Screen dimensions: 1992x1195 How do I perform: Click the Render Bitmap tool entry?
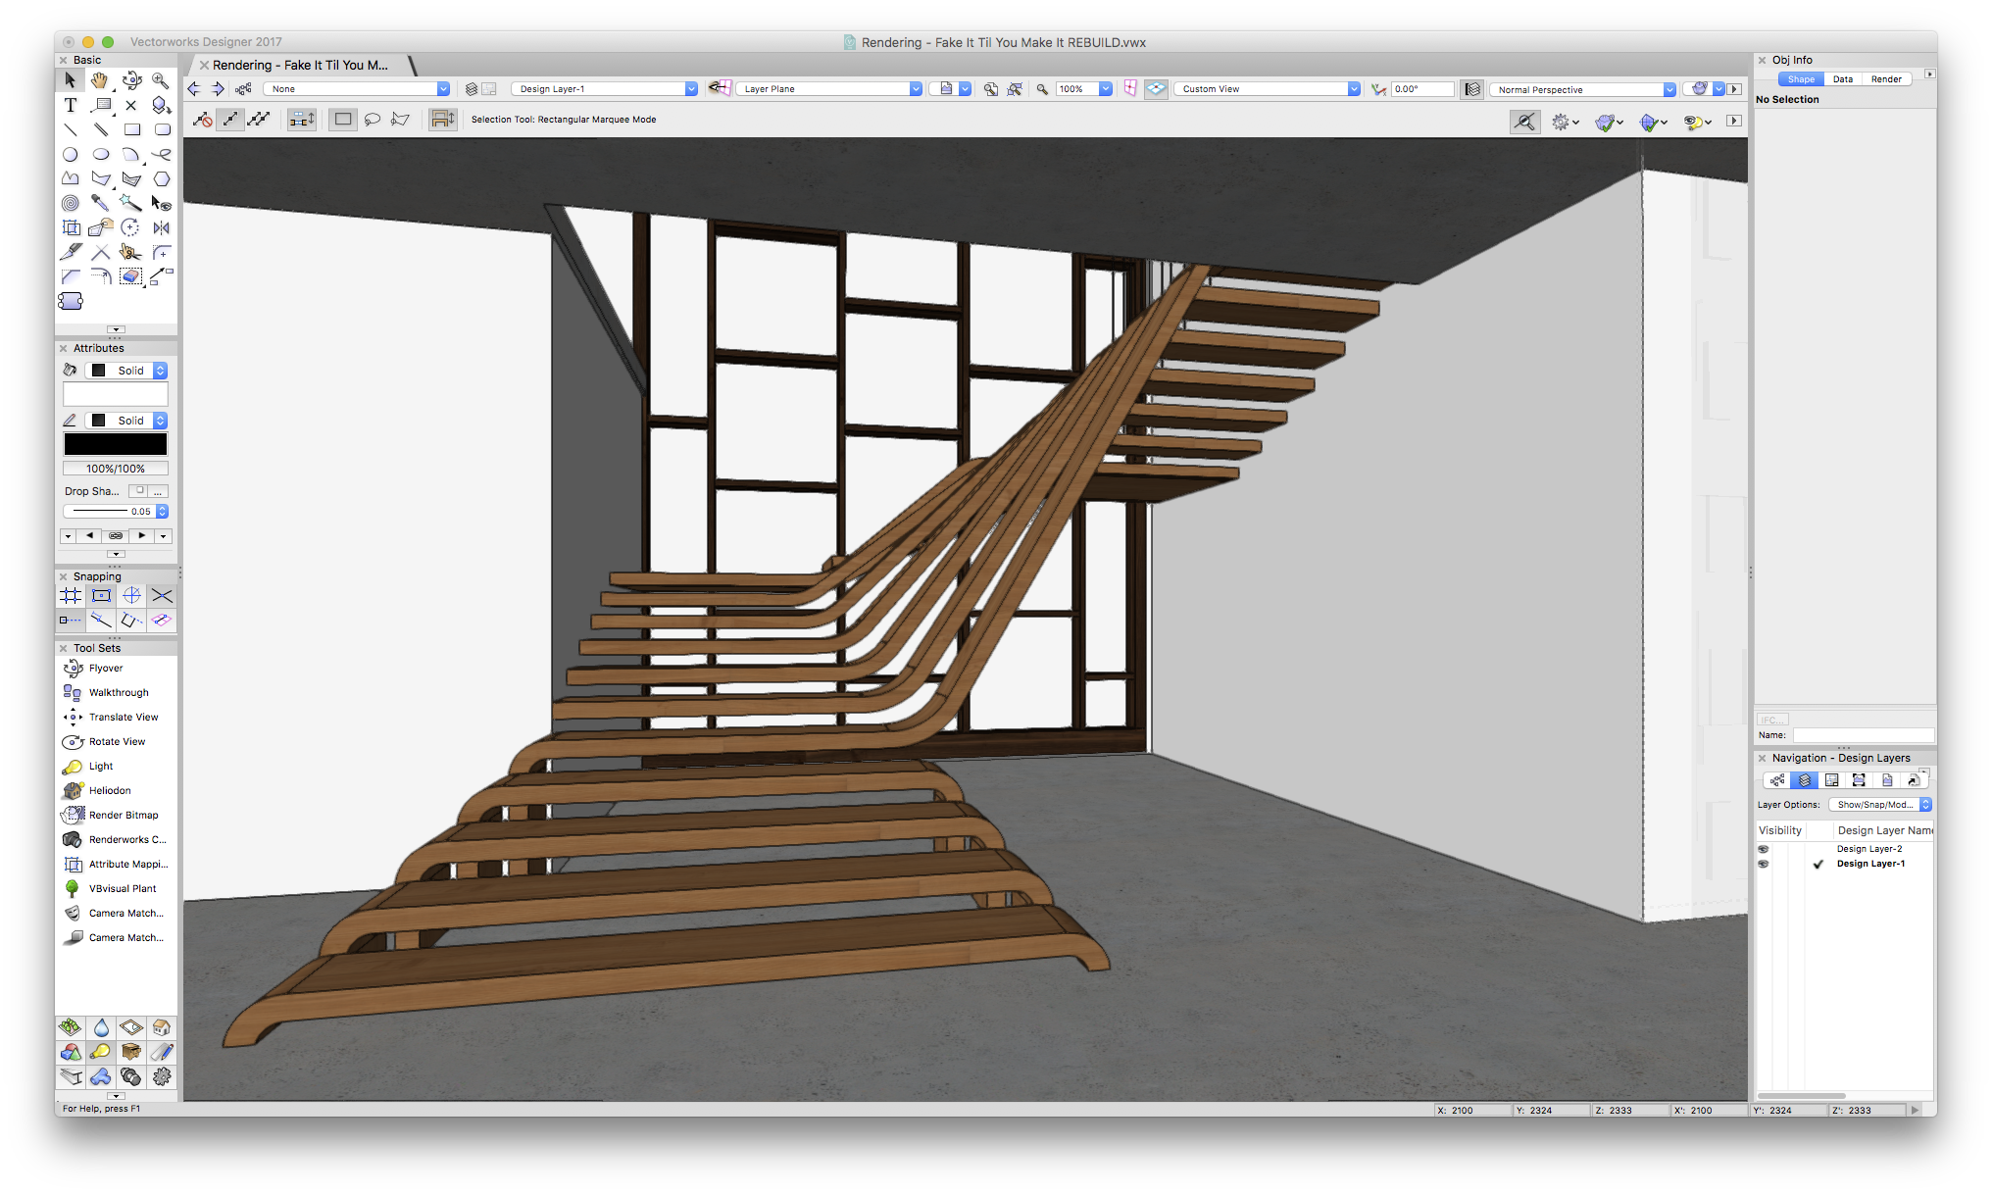coord(123,816)
